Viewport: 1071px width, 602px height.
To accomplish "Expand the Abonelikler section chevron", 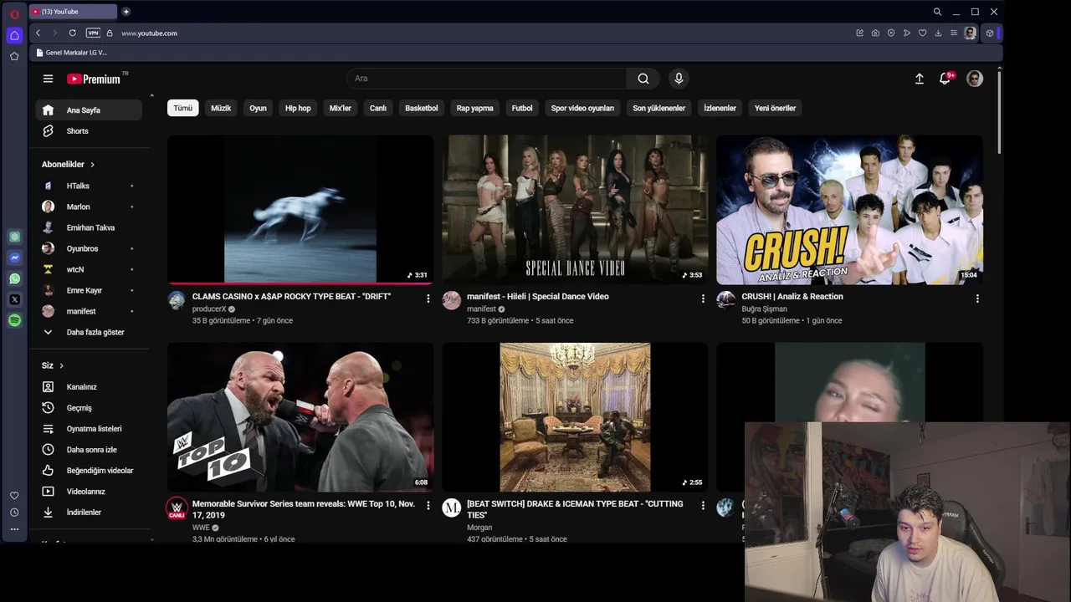I will (x=92, y=165).
